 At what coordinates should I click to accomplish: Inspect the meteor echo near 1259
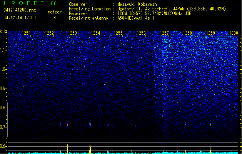click(210, 124)
